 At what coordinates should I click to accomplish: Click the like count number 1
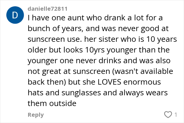176,115
